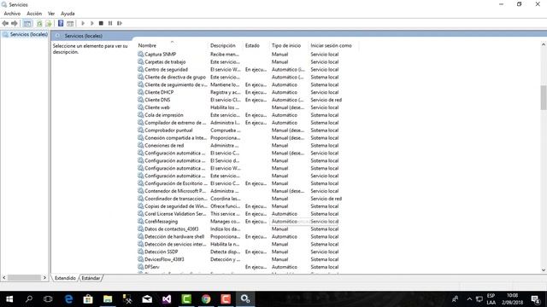Sort by Tipo de inicio column header

(x=286, y=45)
